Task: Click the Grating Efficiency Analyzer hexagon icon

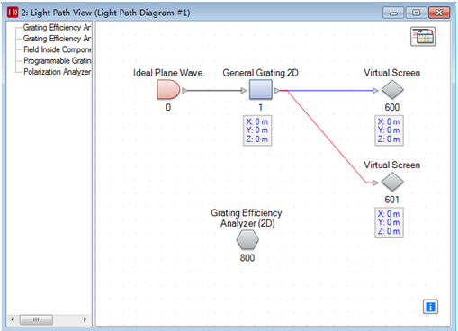Action: (247, 240)
